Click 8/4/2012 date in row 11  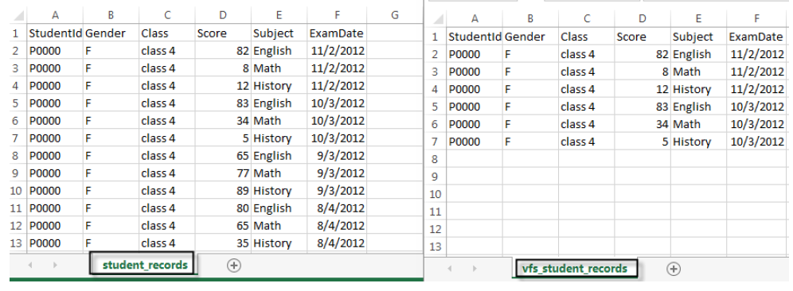tap(338, 208)
